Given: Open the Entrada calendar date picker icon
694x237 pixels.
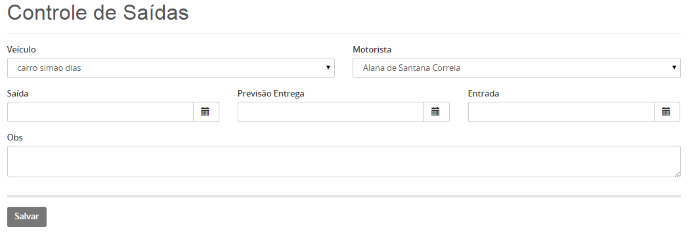Looking at the screenshot, I should point(666,112).
